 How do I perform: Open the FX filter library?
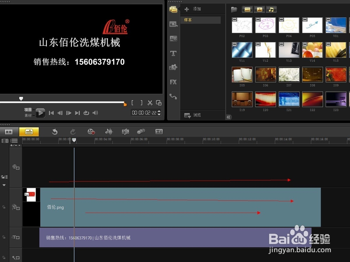click(173, 82)
